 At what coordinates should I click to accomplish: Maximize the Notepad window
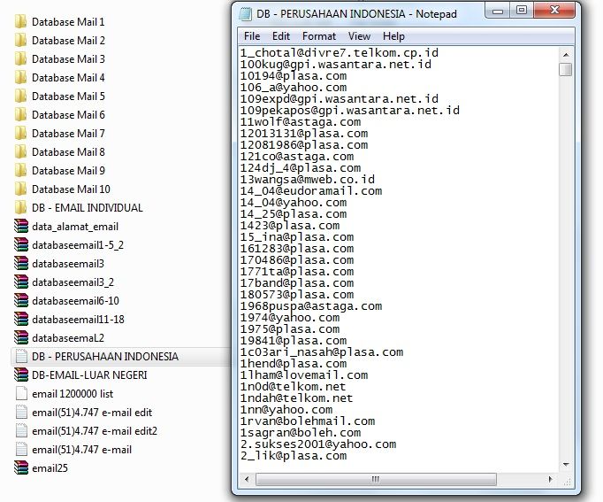(522, 11)
